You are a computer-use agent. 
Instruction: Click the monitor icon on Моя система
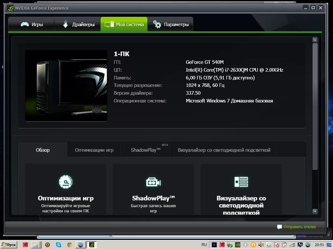click(109, 25)
